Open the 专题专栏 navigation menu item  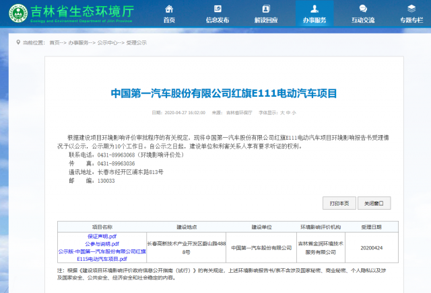pos(411,20)
